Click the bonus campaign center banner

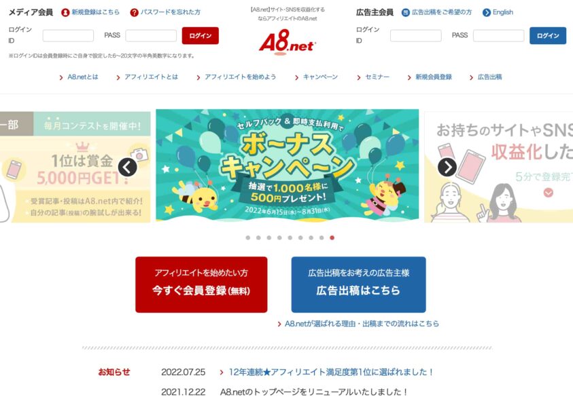click(x=288, y=166)
